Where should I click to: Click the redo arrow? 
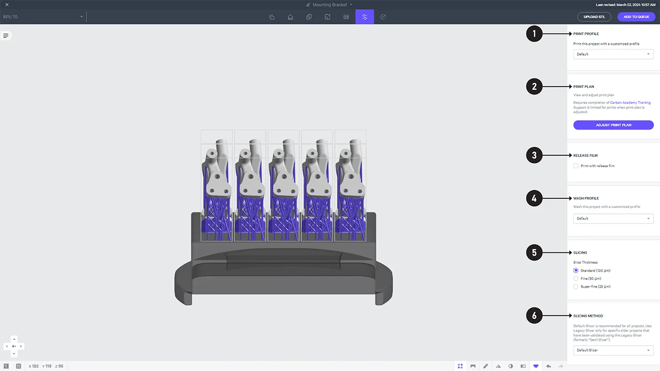561,366
